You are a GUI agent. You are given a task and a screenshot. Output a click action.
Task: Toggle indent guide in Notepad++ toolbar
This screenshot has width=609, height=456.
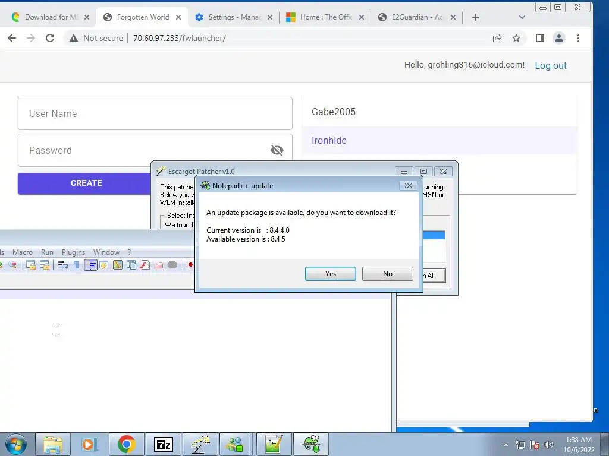point(90,265)
